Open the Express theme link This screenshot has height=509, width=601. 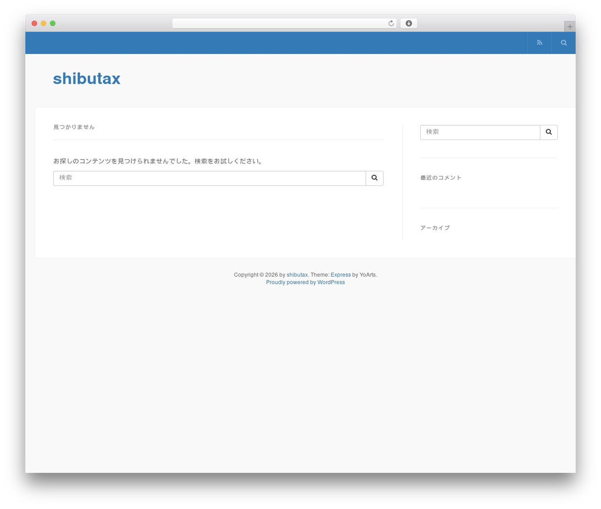point(341,275)
